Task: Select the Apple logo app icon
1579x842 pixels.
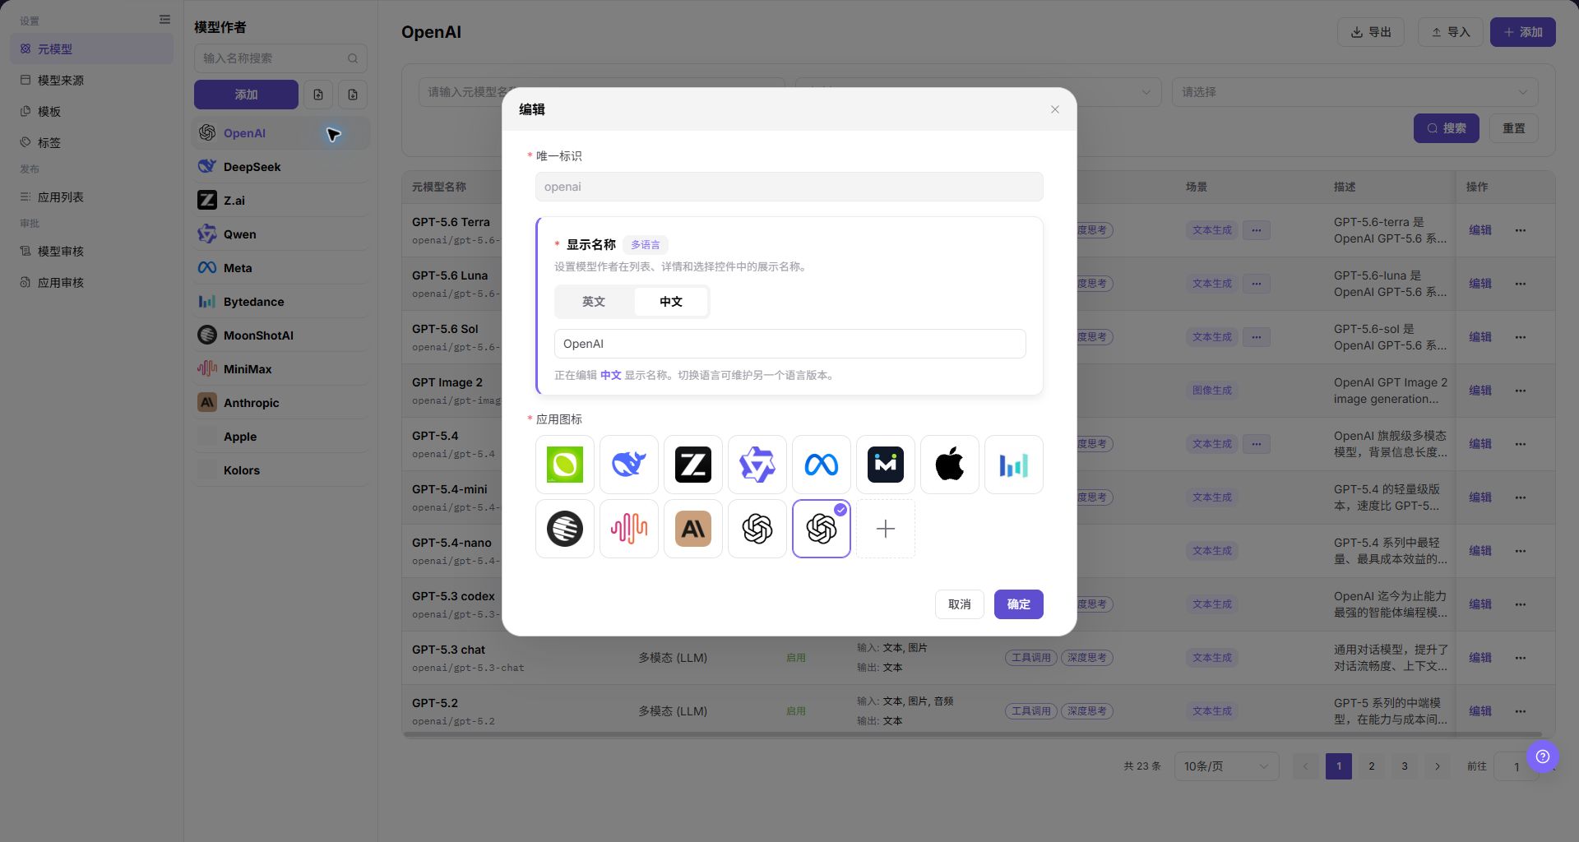Action: [950, 465]
